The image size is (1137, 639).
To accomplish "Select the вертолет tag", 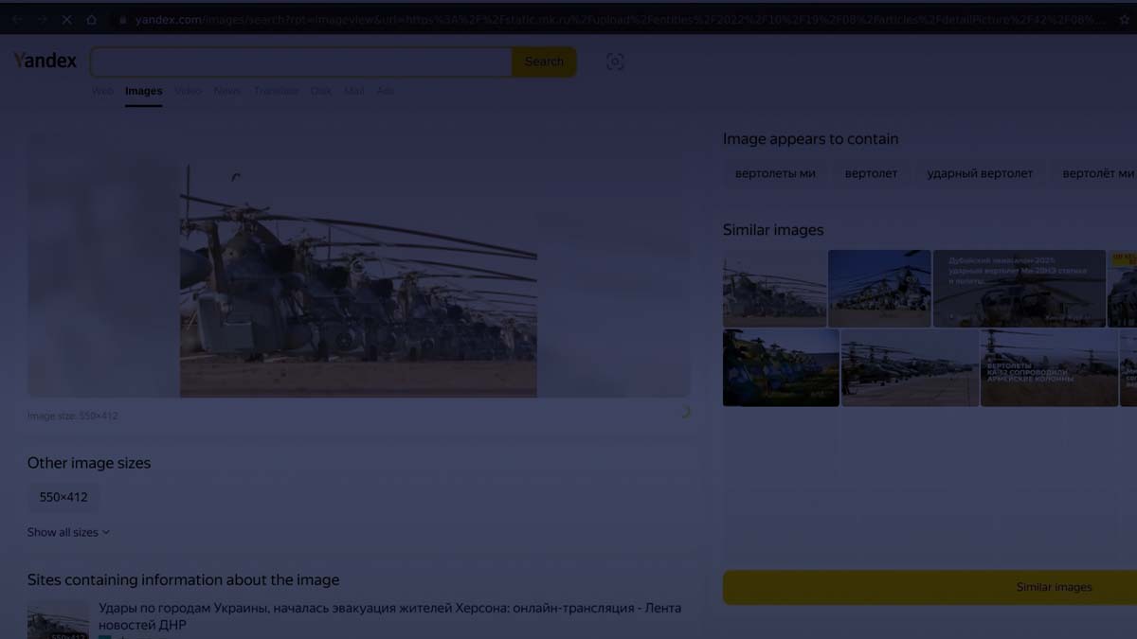I will [x=871, y=173].
